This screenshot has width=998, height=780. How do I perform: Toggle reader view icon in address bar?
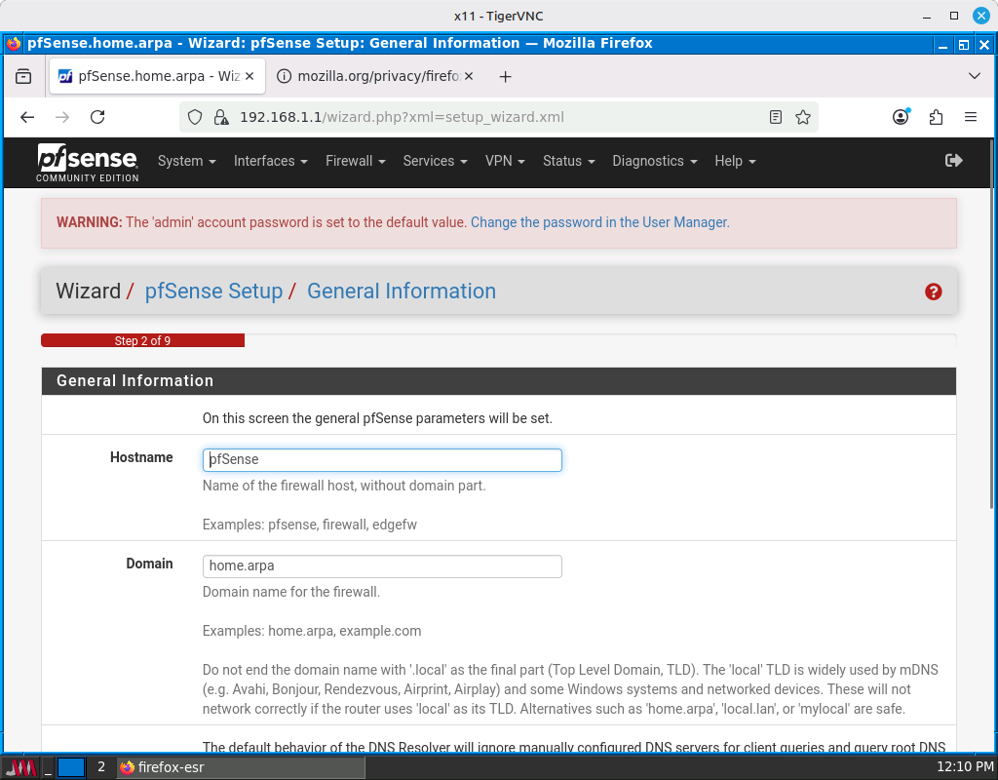coord(776,117)
